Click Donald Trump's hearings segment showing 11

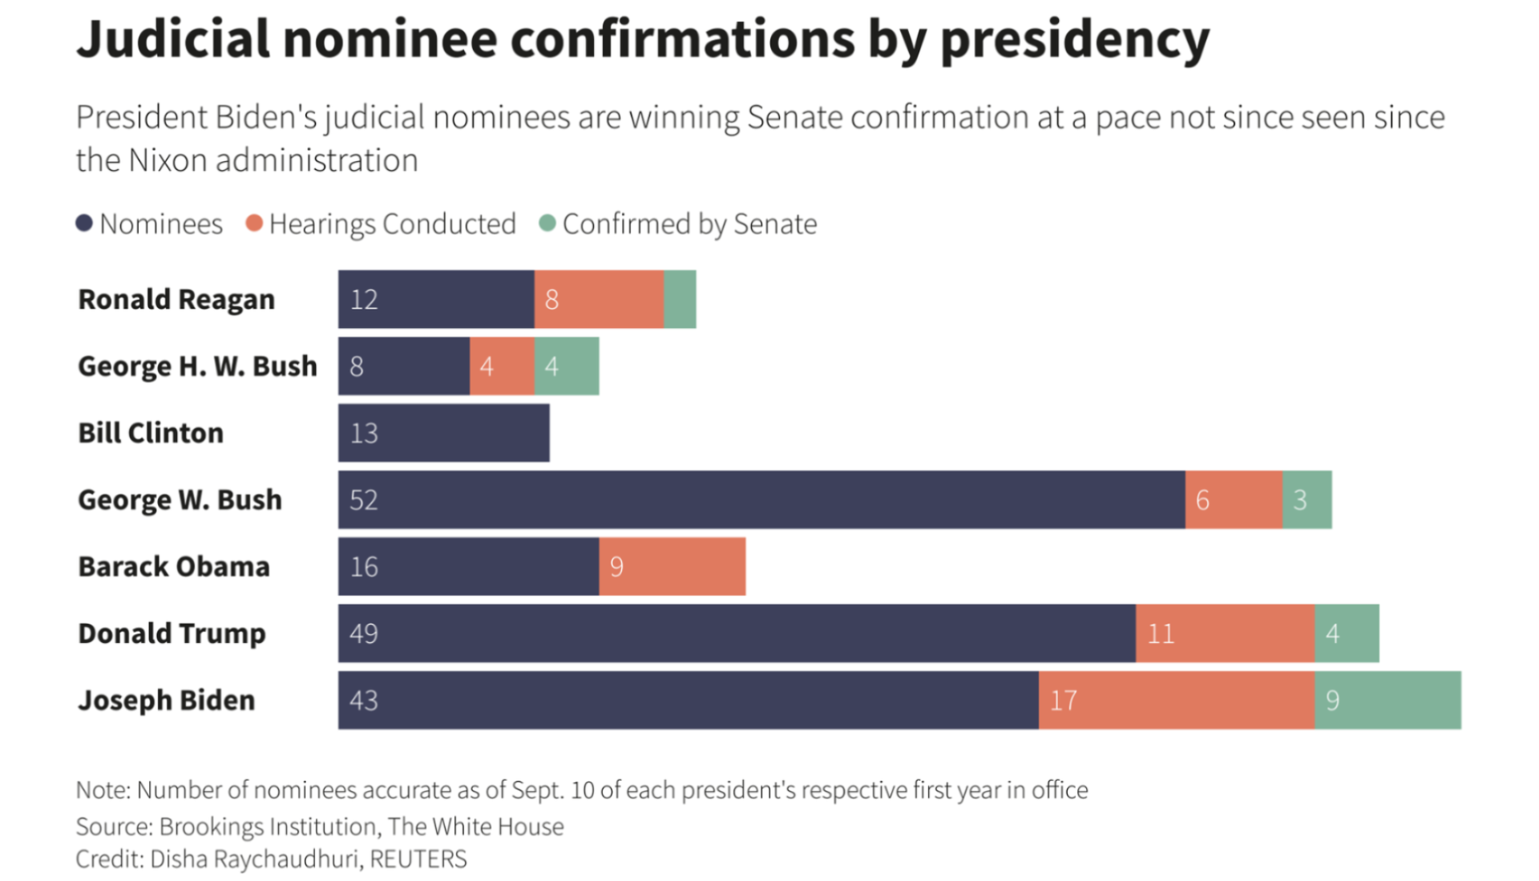click(1225, 633)
